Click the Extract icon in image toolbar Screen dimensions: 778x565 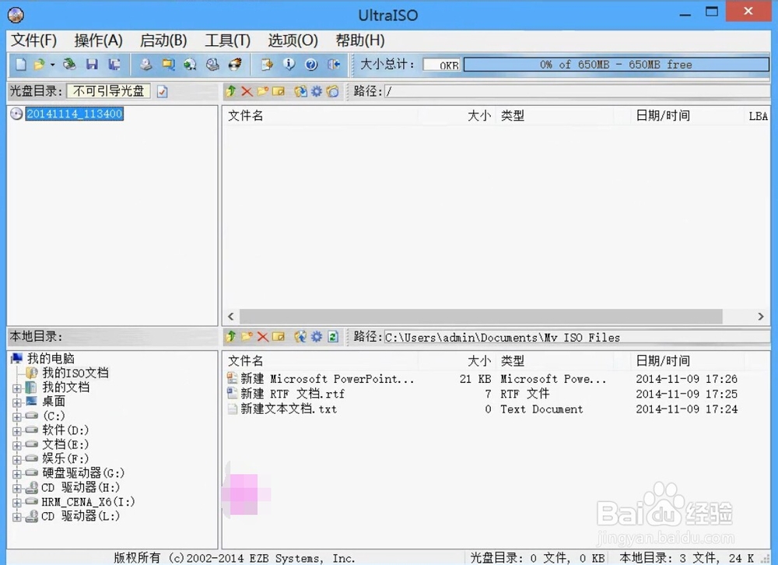point(300,91)
